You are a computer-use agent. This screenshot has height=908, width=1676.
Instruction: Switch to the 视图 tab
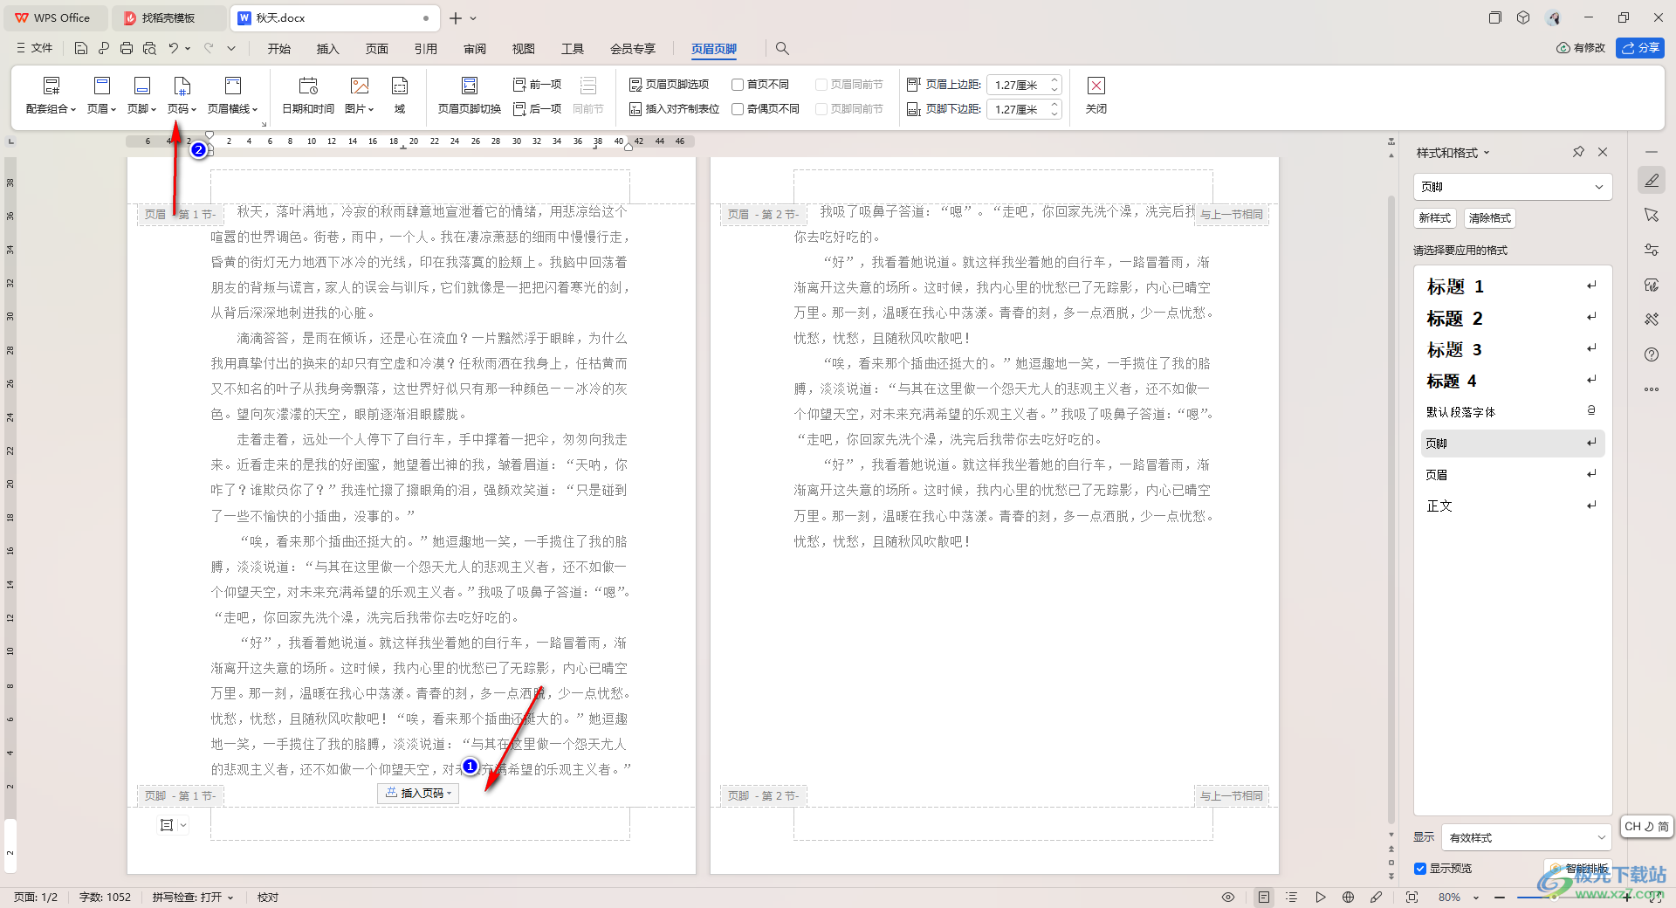[524, 49]
